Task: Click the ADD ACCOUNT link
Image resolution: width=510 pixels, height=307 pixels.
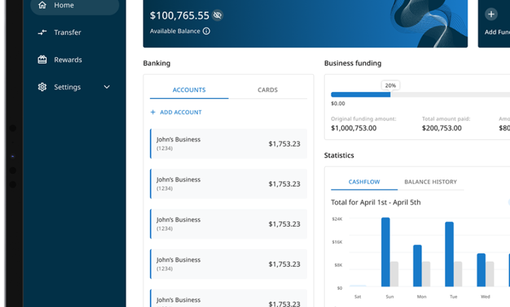Action: [180, 112]
